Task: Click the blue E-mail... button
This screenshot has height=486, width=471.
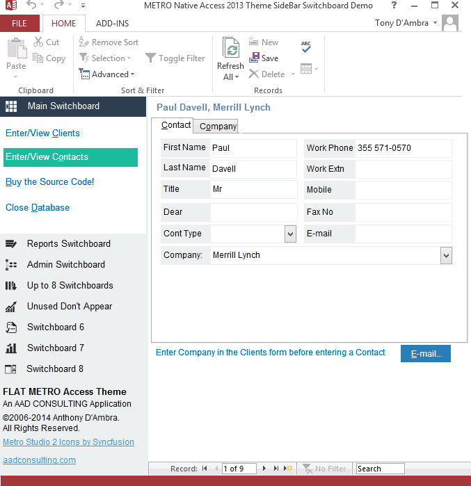Action: pyautogui.click(x=425, y=354)
